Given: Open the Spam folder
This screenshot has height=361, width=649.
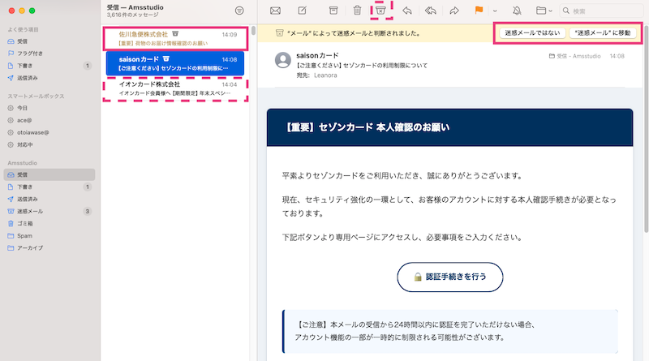Looking at the screenshot, I should coord(49,235).
